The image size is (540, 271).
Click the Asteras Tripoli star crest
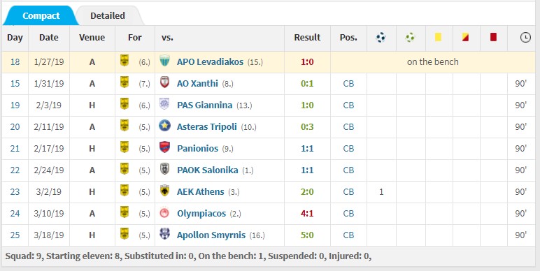(164, 126)
